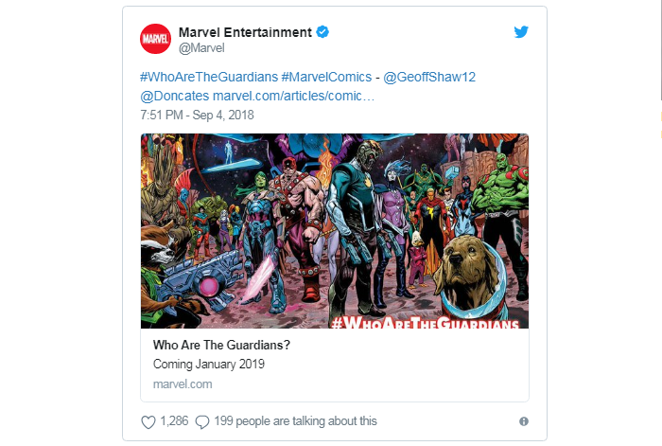662x446 pixels.
Task: Click the Marvel red logo avatar
Action: [154, 40]
